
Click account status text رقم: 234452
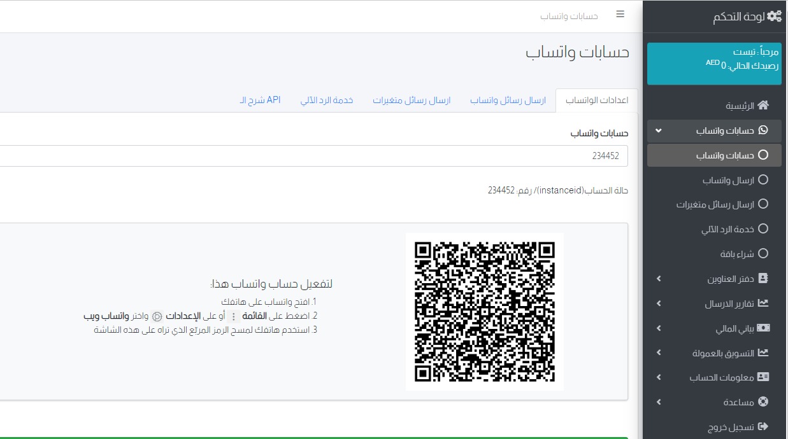coord(558,190)
